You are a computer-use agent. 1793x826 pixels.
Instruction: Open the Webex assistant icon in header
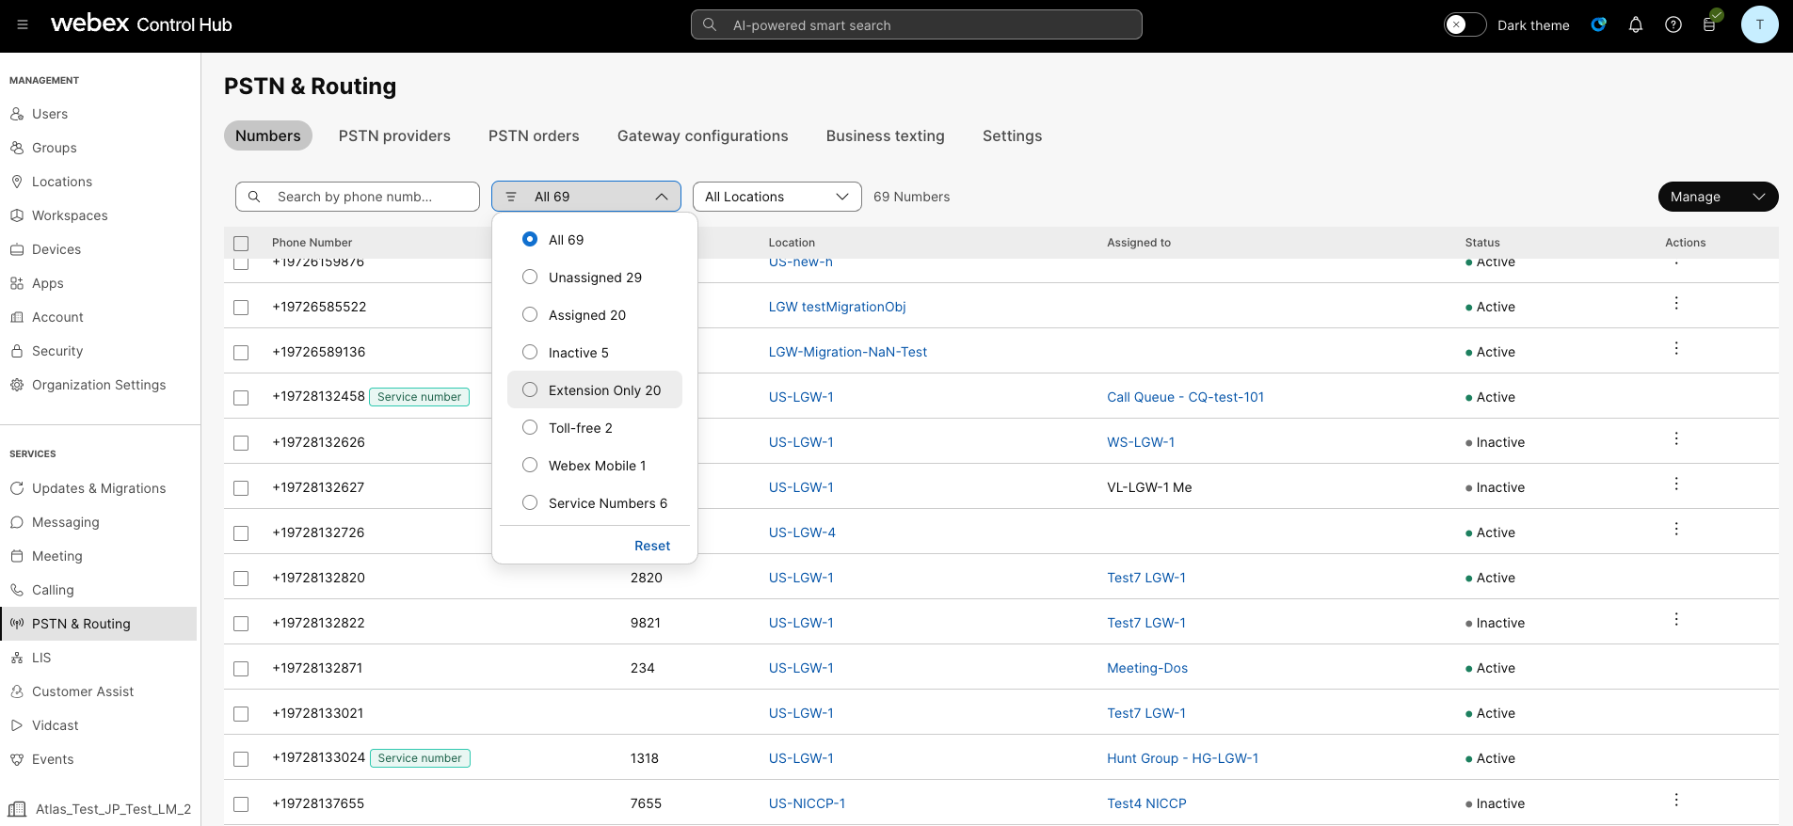pos(1598,24)
